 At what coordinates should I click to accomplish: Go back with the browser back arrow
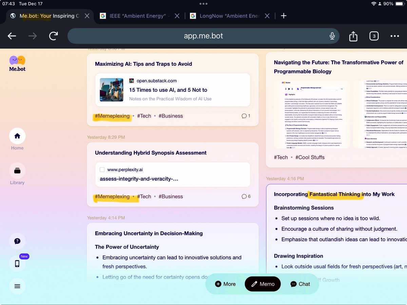12,36
